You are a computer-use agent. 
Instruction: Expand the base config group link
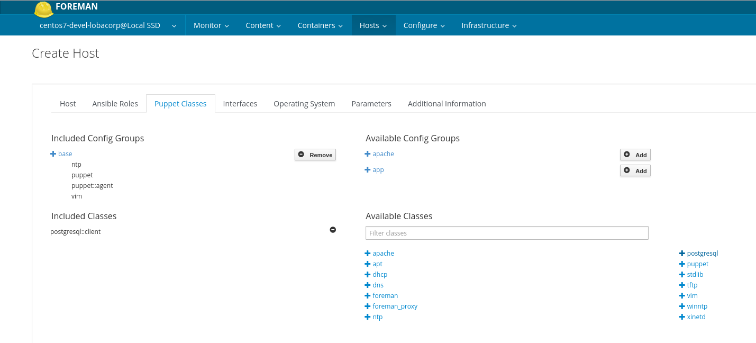point(65,154)
